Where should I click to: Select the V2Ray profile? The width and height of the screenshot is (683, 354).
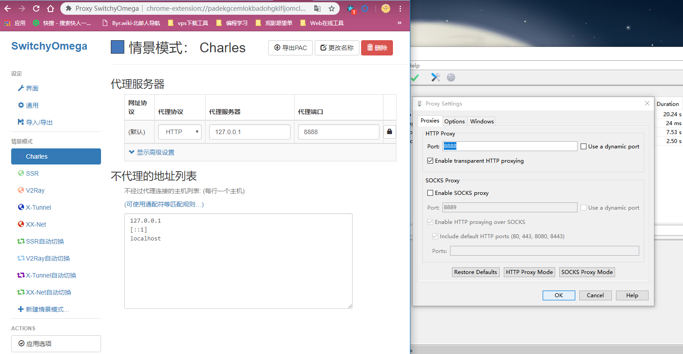pos(56,190)
